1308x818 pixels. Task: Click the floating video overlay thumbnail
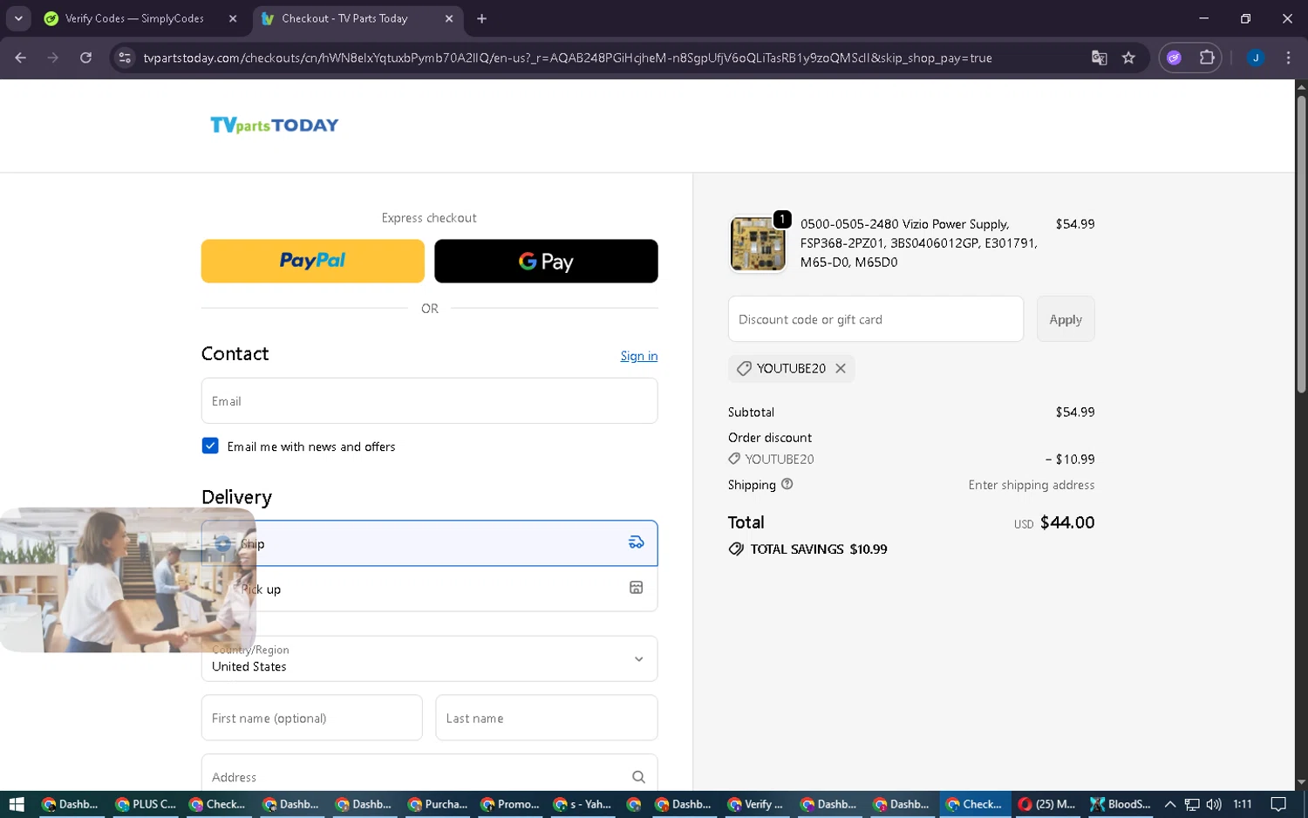click(127, 580)
